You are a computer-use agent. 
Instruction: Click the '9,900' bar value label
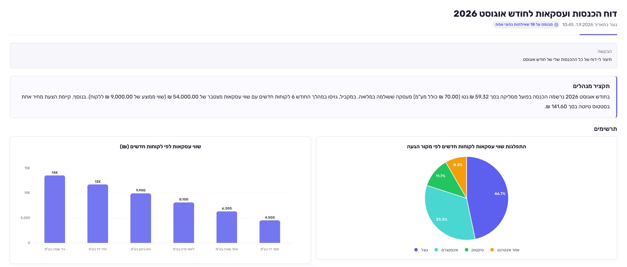141,190
